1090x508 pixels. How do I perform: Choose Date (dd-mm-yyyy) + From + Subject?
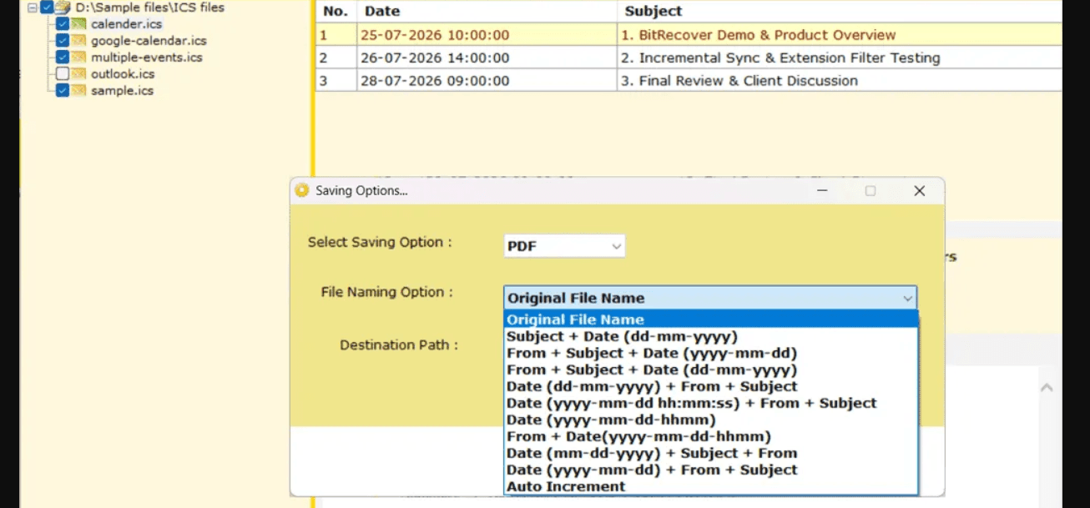[x=711, y=386]
